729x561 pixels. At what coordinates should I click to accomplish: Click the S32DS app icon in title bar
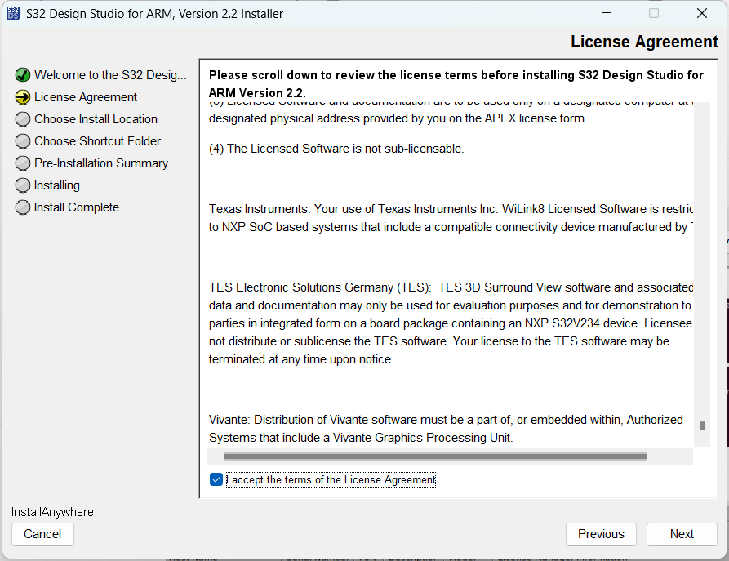click(x=13, y=13)
